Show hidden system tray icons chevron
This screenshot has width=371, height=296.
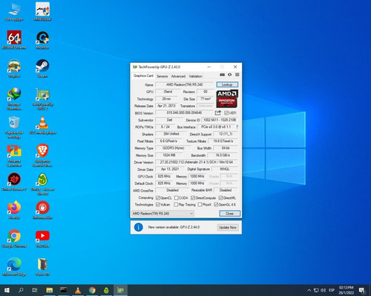(x=309, y=290)
